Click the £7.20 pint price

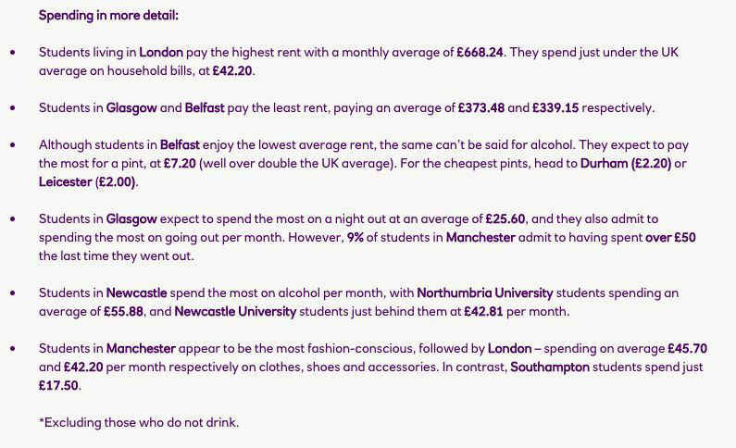pos(180,163)
